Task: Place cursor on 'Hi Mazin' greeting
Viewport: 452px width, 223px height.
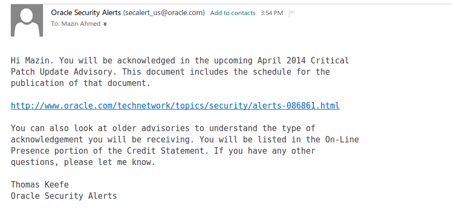Action: (32, 61)
